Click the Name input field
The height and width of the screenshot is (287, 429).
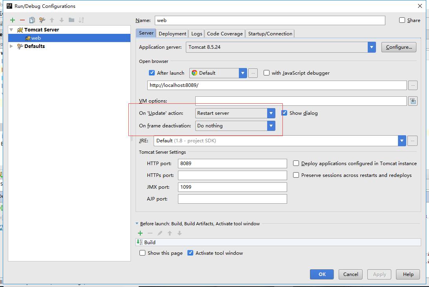pos(270,20)
